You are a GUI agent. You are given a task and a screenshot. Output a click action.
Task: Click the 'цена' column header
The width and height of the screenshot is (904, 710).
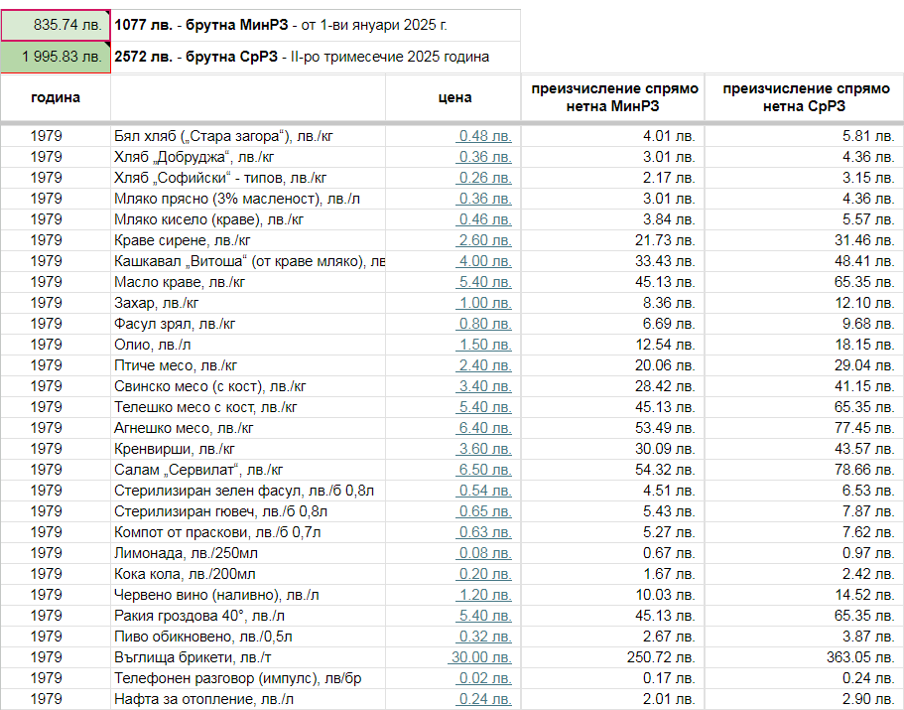tap(453, 97)
